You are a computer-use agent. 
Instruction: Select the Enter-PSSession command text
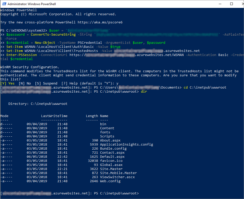(21, 55)
